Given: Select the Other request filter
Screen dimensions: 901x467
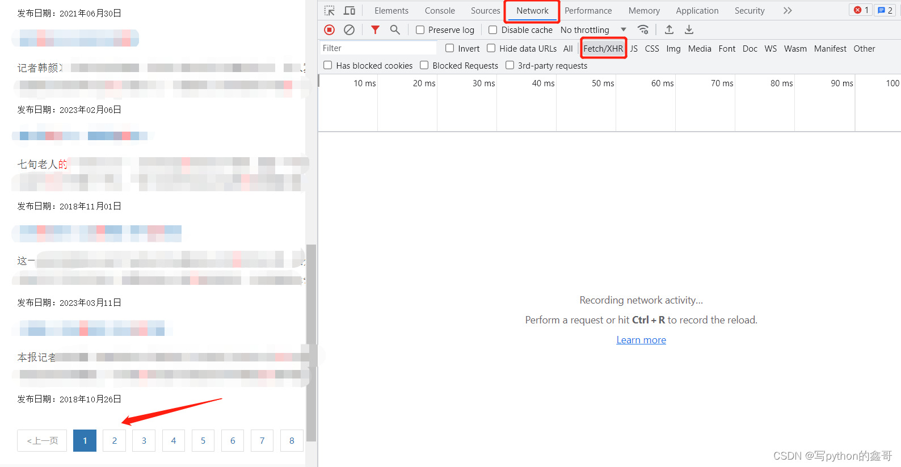Looking at the screenshot, I should tap(864, 49).
